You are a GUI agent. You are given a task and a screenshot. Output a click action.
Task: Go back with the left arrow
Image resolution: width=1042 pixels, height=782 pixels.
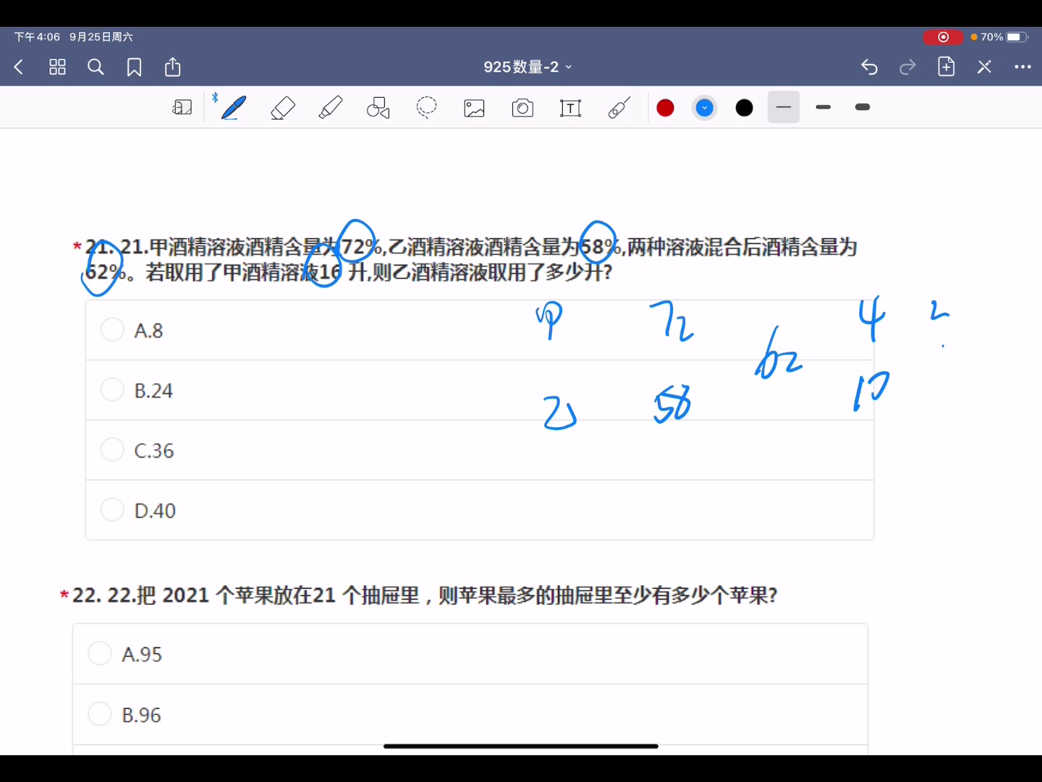click(x=19, y=67)
